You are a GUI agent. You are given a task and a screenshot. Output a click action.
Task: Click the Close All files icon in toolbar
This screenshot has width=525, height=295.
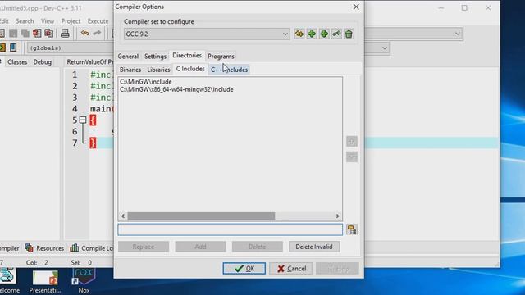49,33
